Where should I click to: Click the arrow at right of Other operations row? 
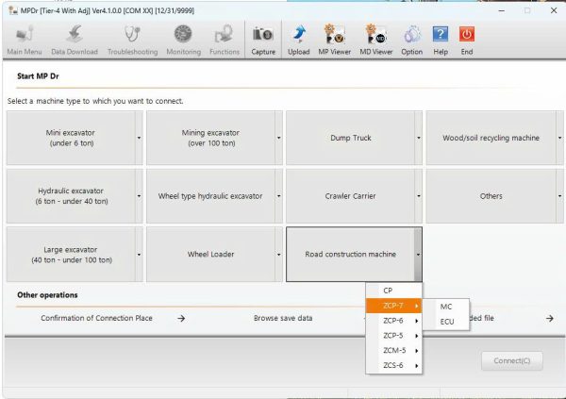[549, 318]
